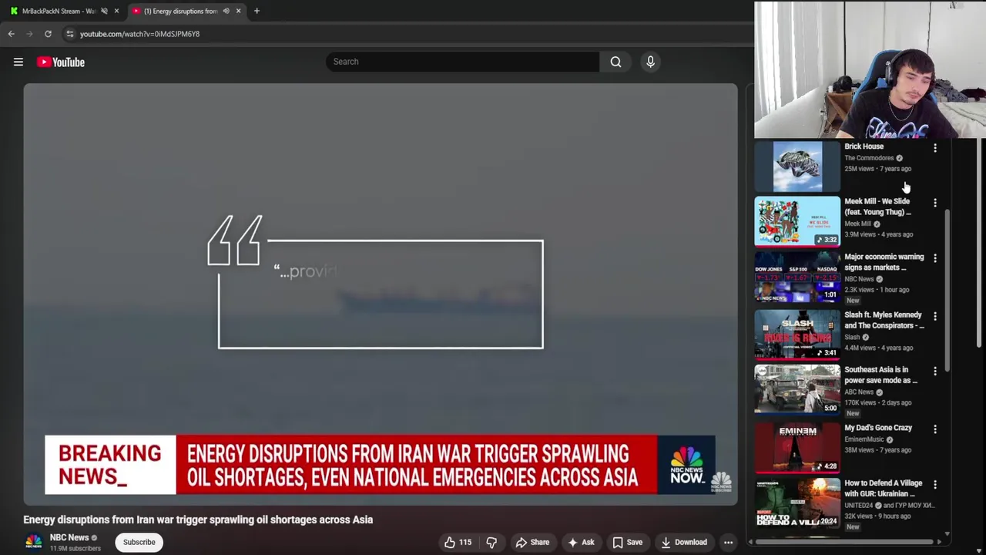986x555 pixels.
Task: Open the NBC News channel avatar
Action: pos(33,542)
